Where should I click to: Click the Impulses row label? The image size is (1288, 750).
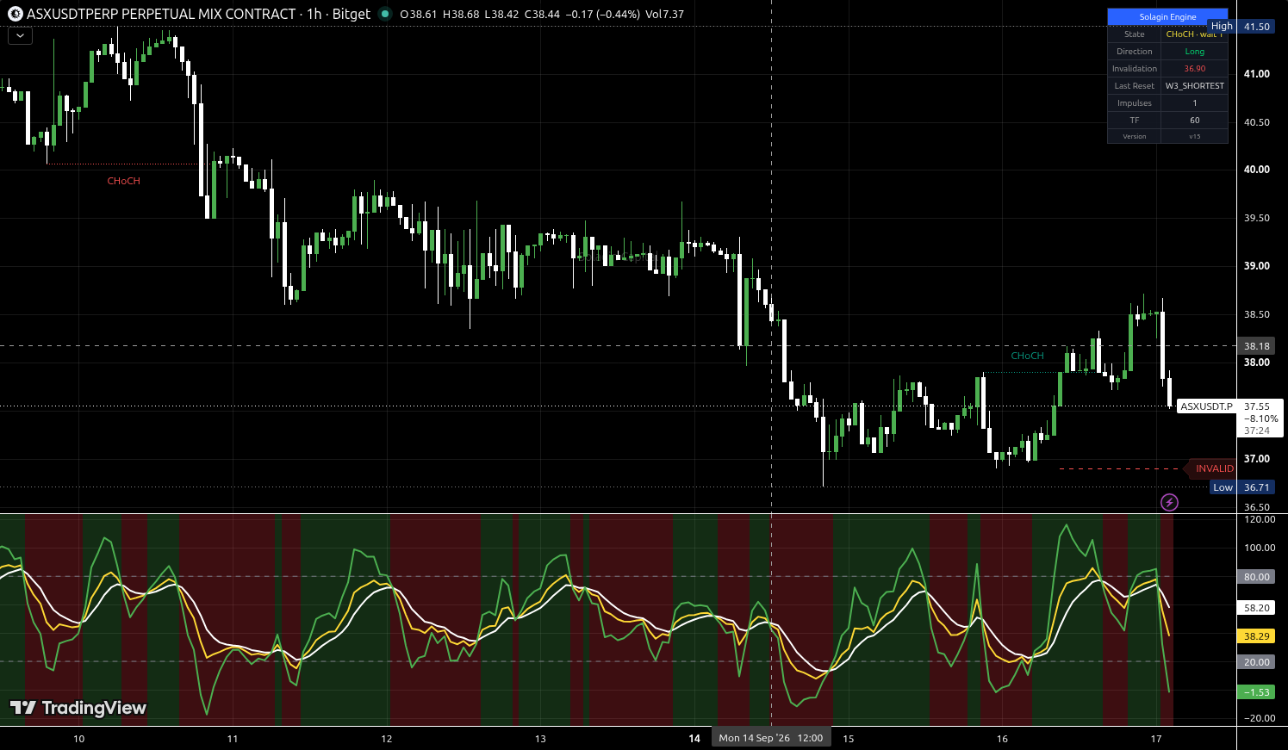click(x=1135, y=103)
